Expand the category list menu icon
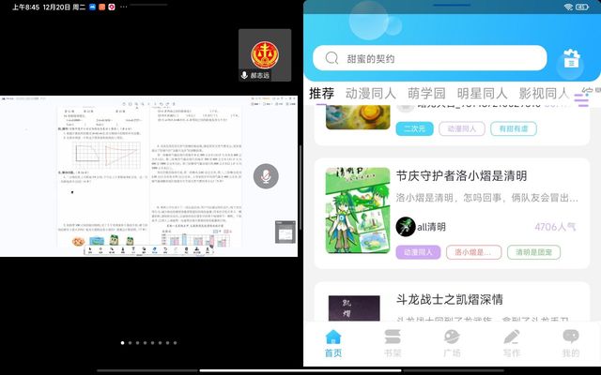This screenshot has width=601, height=375. (582, 97)
